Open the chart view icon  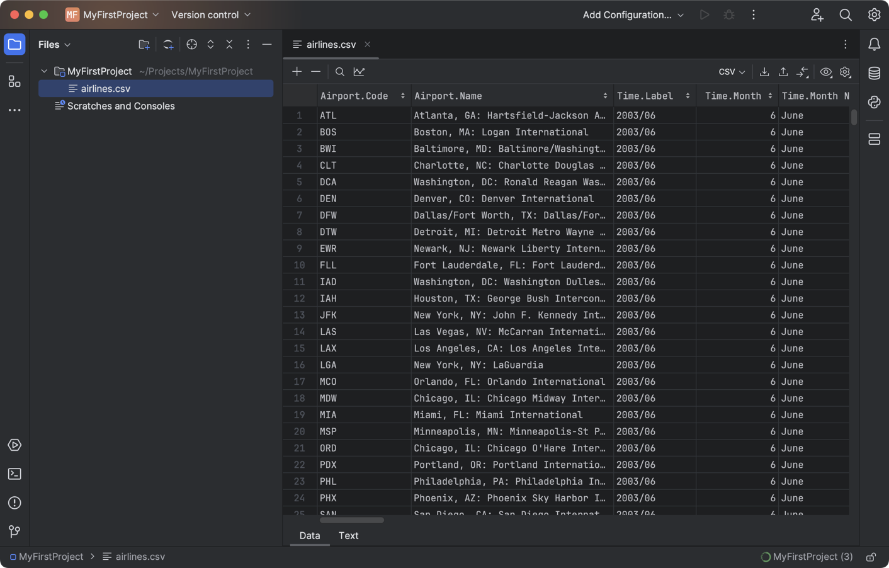coord(359,71)
